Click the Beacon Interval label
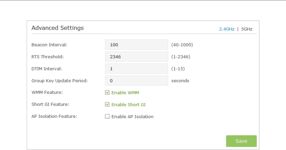This screenshot has height=150, width=286. [x=49, y=45]
